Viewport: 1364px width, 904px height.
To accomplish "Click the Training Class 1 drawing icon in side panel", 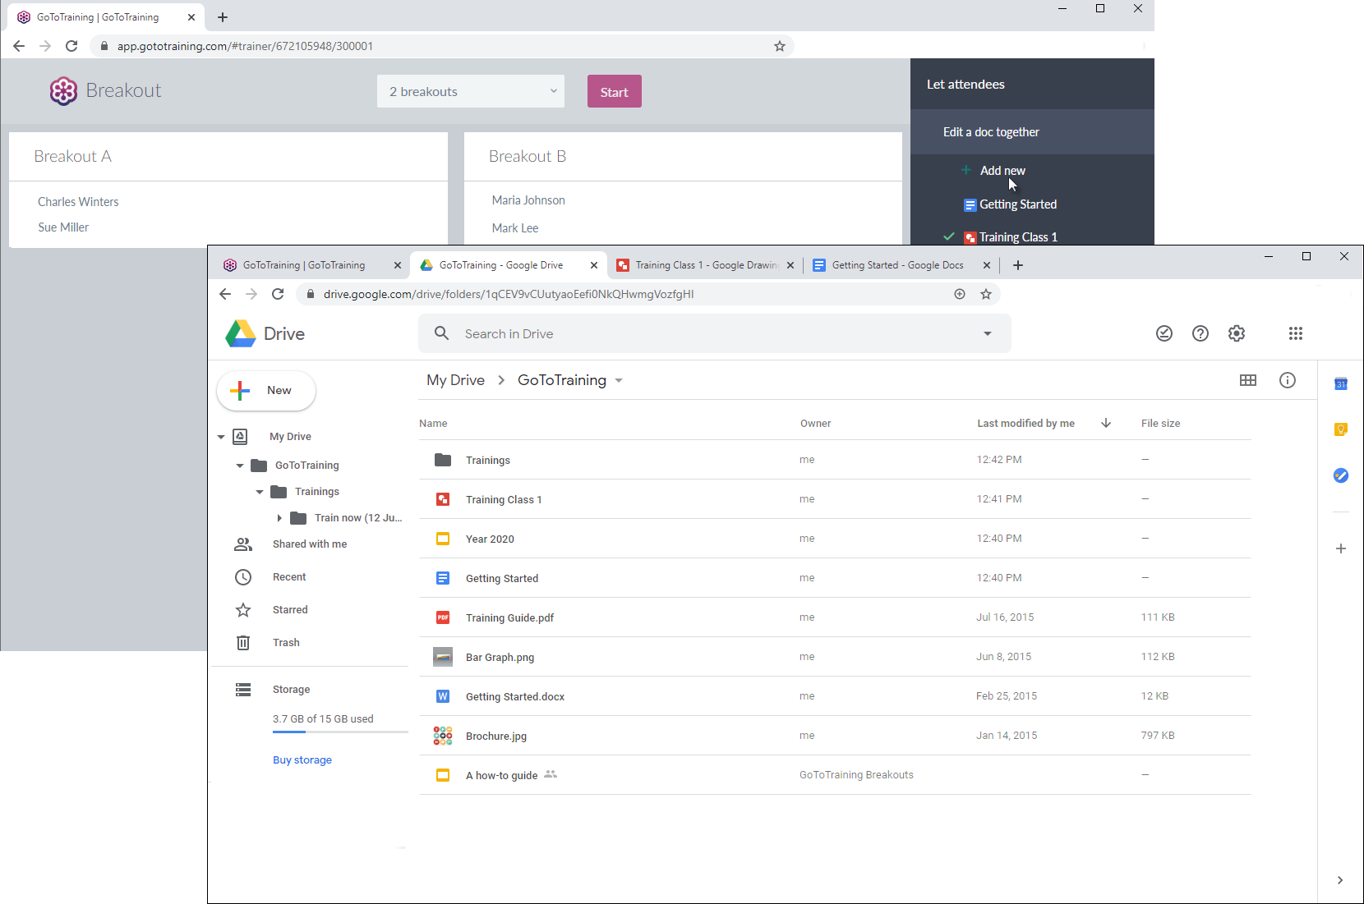I will click(x=970, y=238).
